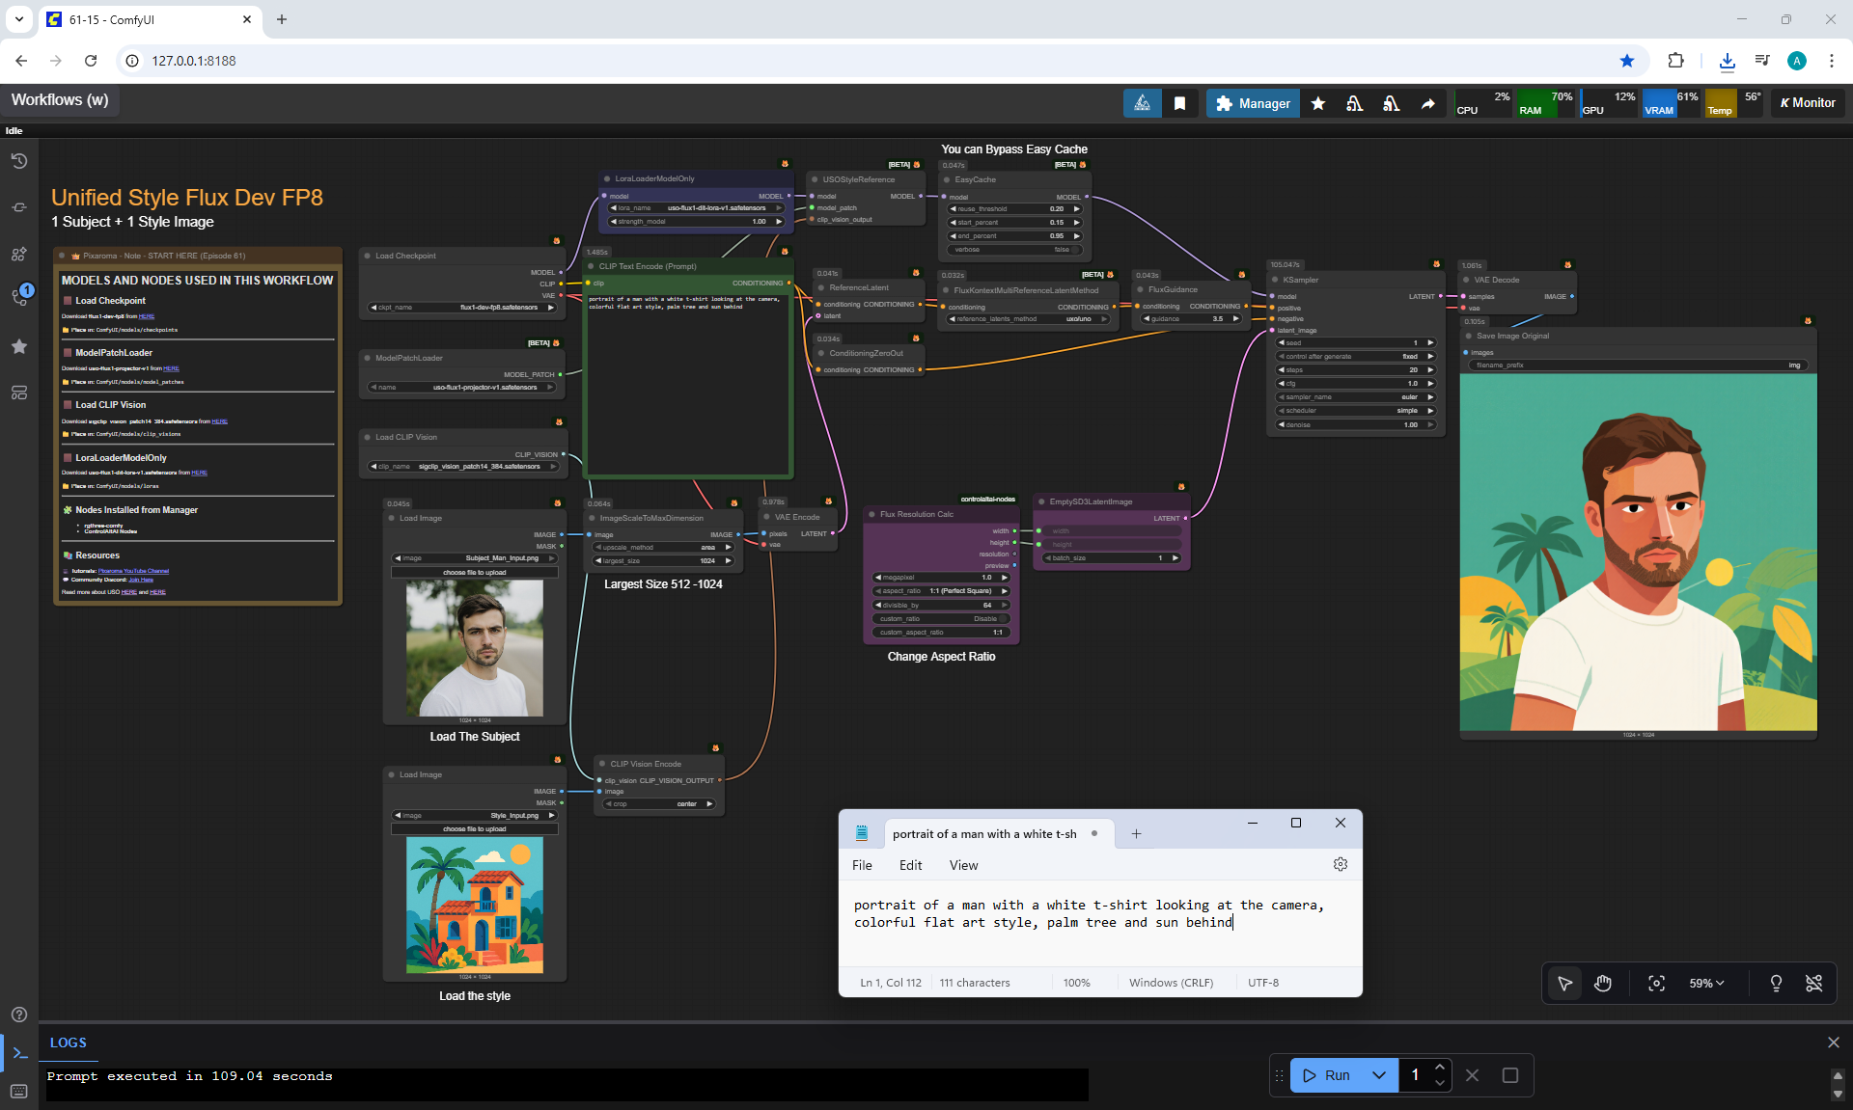
Task: Click the fit view icon
Action: 1656,983
